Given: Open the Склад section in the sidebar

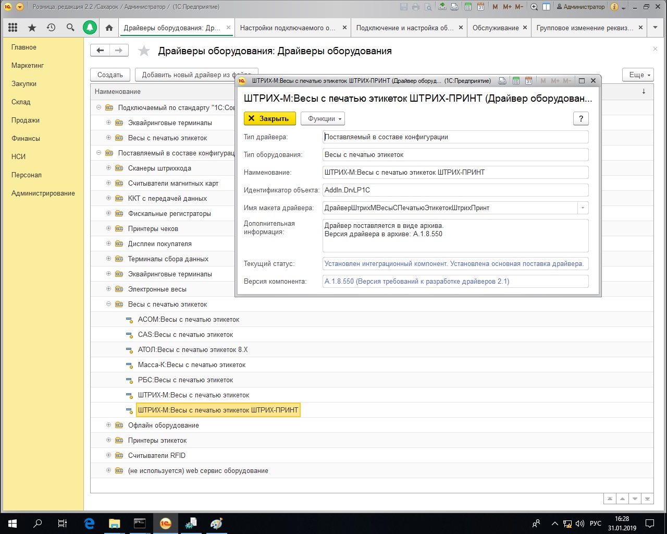Looking at the screenshot, I should 21,102.
